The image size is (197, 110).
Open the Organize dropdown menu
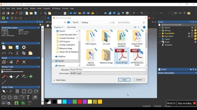[58, 27]
